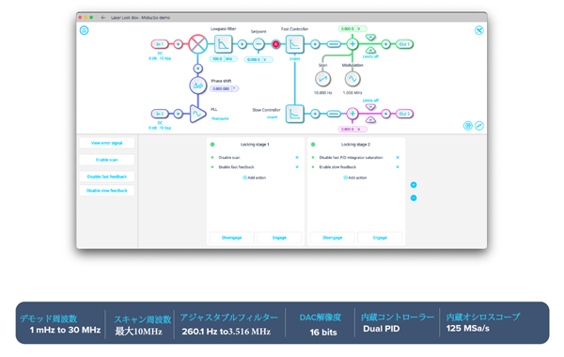Screen dimensions: 564x357
Task: Open the hamburger main menu icon
Action: point(85,30)
